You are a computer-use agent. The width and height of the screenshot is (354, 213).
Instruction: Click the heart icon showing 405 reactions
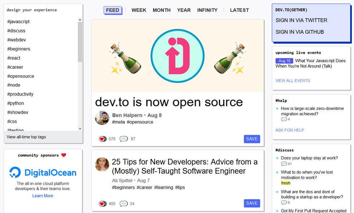103,204
